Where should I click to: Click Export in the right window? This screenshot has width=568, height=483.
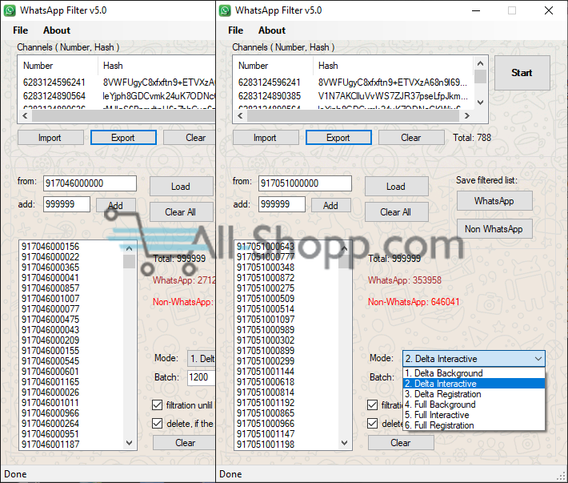338,138
